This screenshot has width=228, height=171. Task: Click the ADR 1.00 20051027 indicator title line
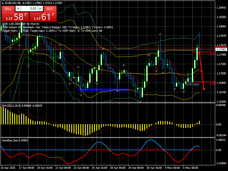point(21,24)
